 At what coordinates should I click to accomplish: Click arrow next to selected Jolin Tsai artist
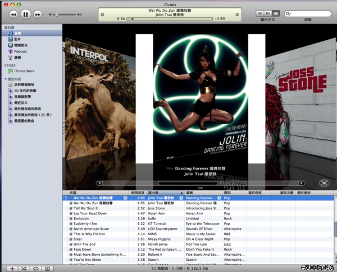(181, 198)
